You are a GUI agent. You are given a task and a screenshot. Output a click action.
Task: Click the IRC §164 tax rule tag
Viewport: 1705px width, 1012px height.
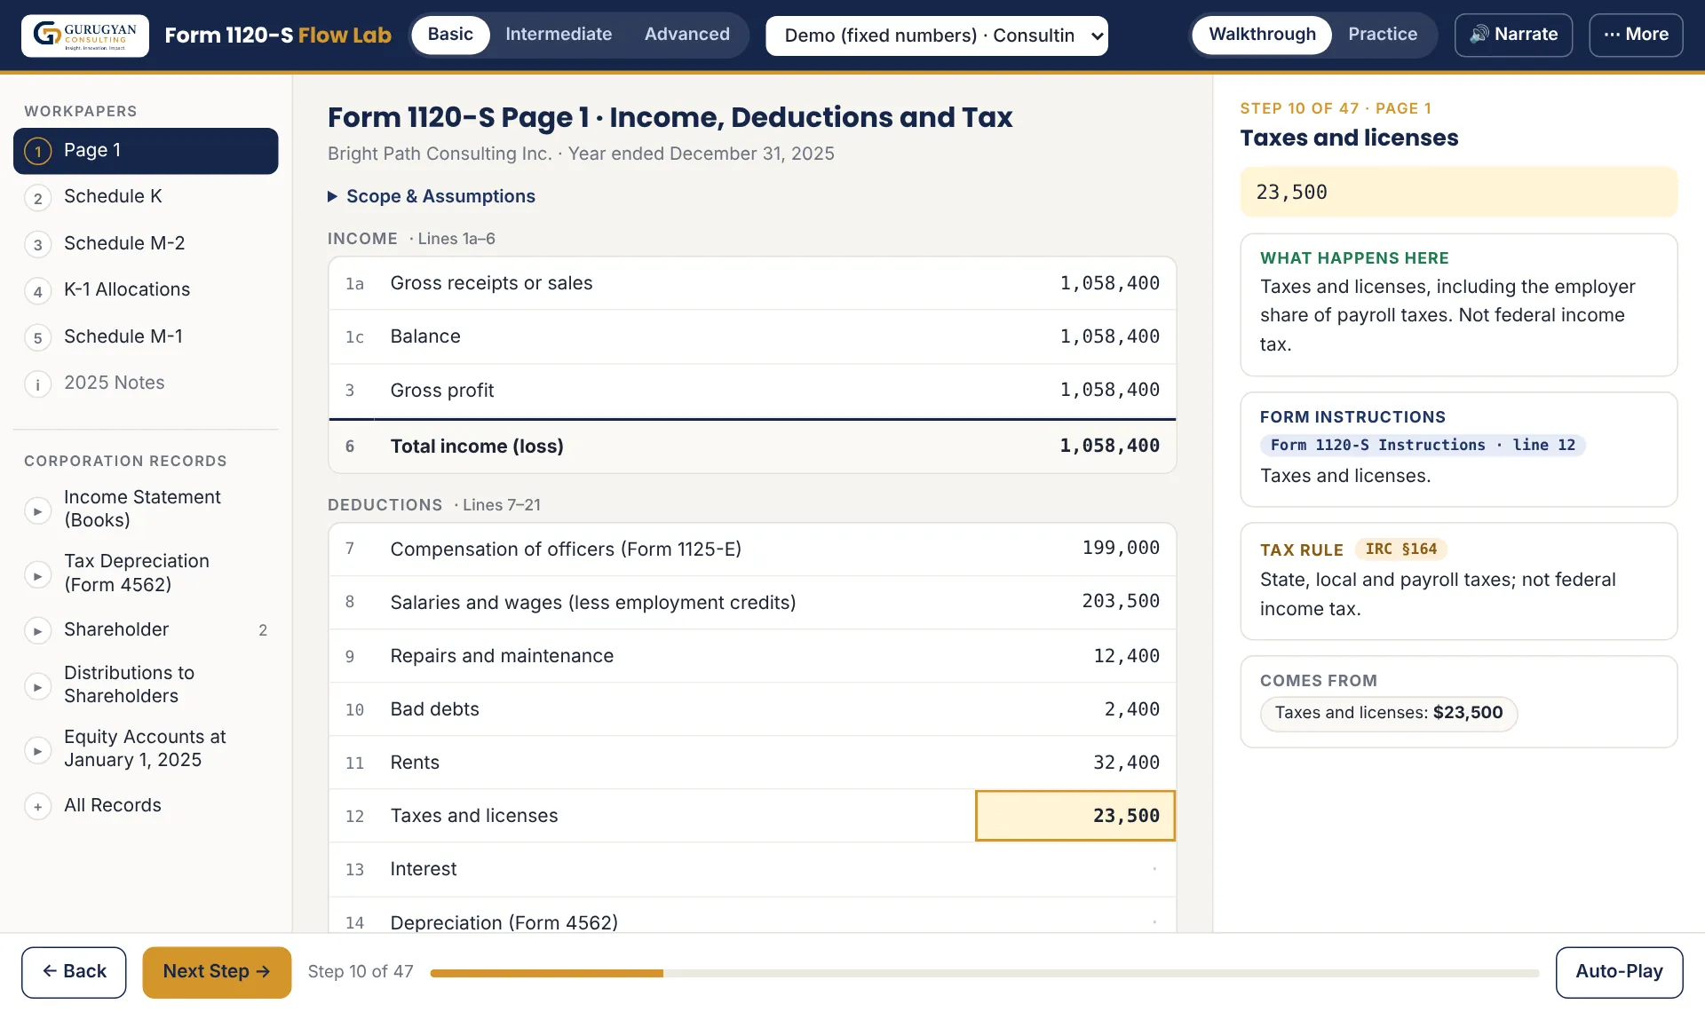1401,549
